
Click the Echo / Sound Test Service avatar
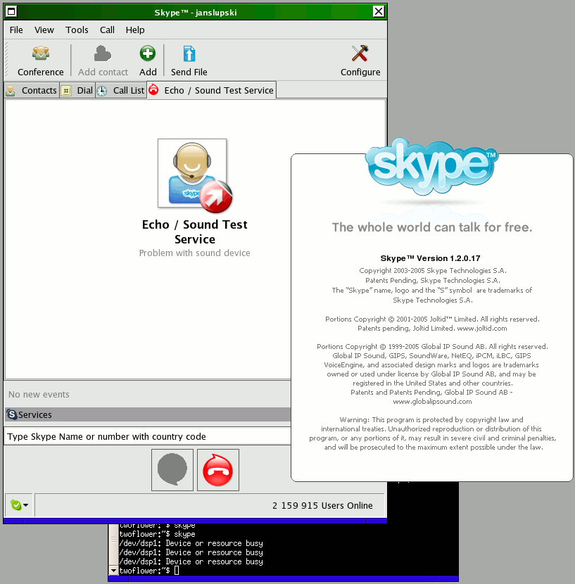click(x=192, y=173)
